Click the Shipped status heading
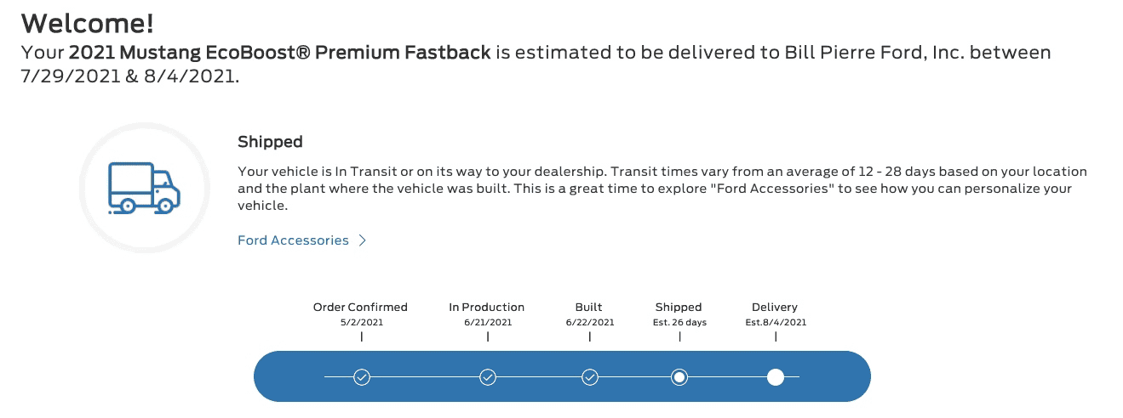Viewport: 1123px width, 418px height. pos(270,142)
